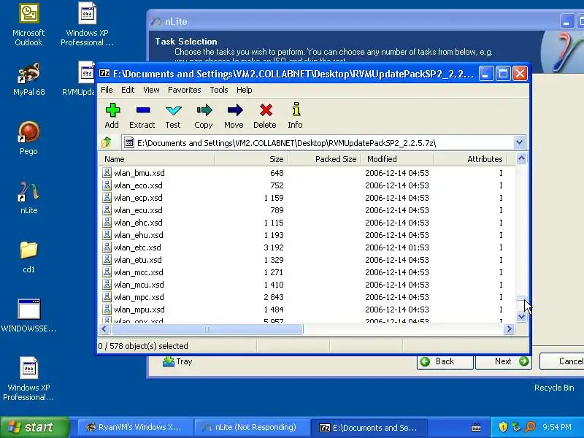This screenshot has height=438, width=584.
Task: Expand the address path dropdown arrow
Action: [519, 142]
